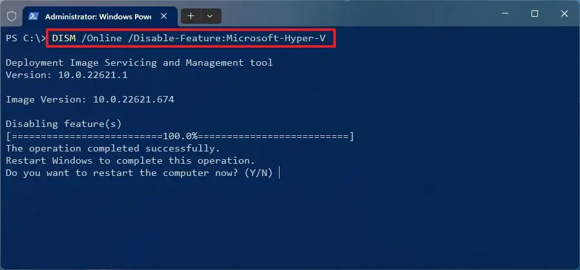Maximize the Terminal window
Screen dimensions: 580x270
point(535,14)
